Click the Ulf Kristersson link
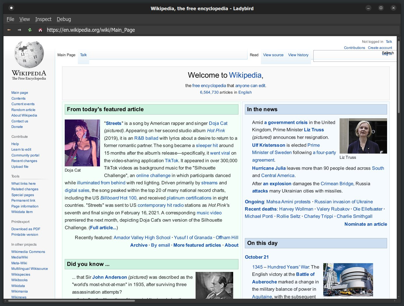Viewport: 404px width, 306px height. 268,145
